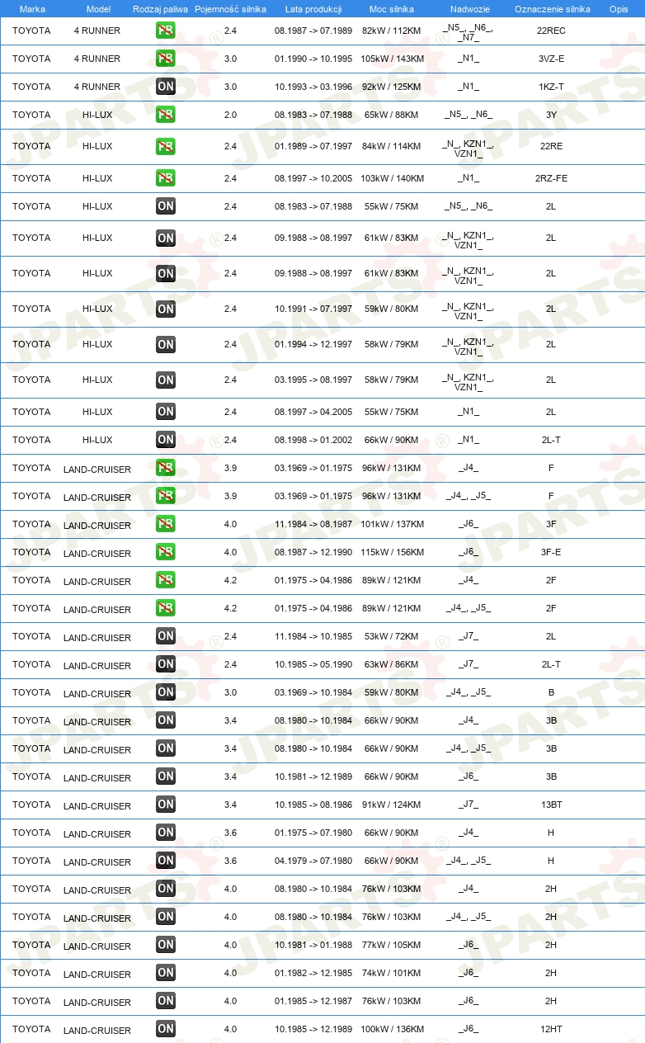The width and height of the screenshot is (645, 1043).
Task: Click the ON icon in the HI-LUX 03.1995 -> 08.1997 row
Action: (165, 380)
